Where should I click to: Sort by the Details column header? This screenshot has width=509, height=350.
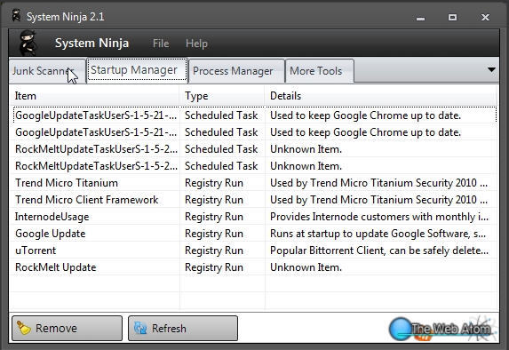pyautogui.click(x=381, y=96)
